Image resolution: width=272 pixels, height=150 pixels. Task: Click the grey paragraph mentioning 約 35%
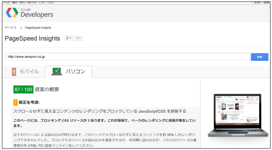click(105, 140)
